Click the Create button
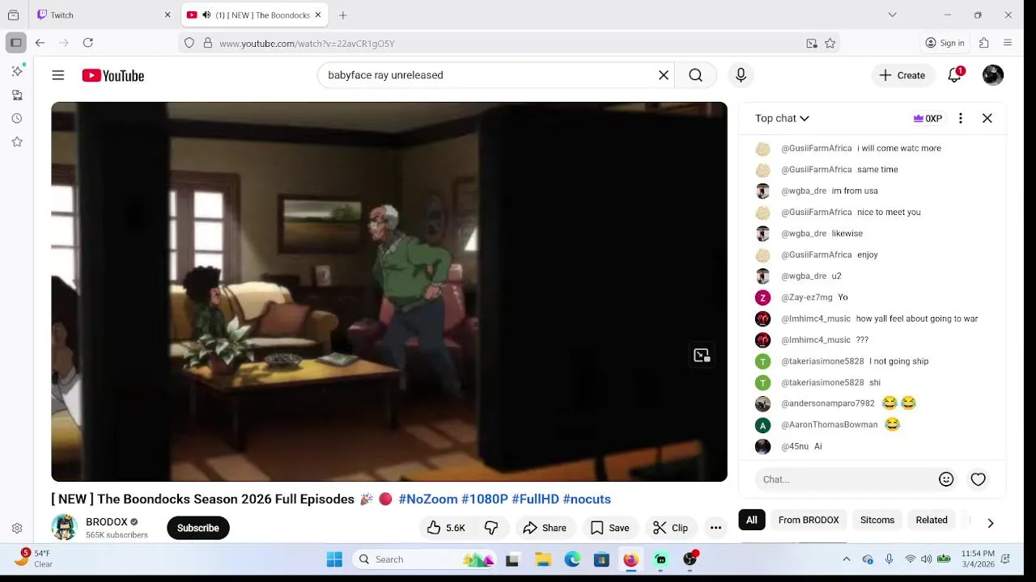This screenshot has width=1036, height=582. click(x=902, y=75)
